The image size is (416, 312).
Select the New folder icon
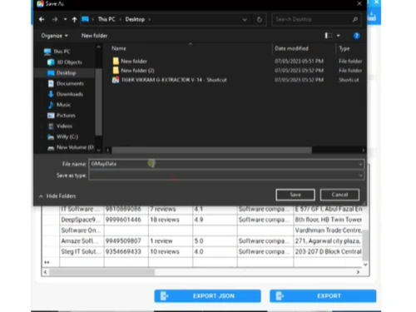116,61
